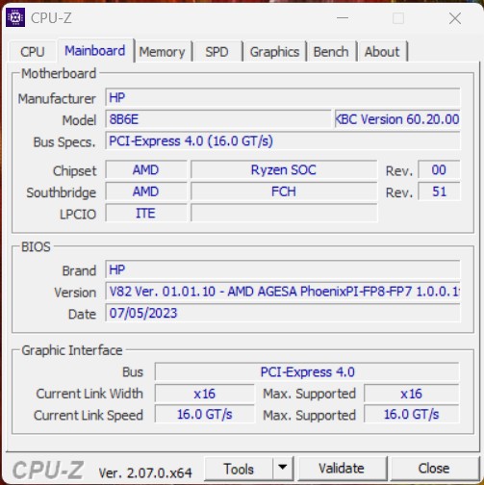Click the Model 8B6E field
This screenshot has width=484, height=485.
click(x=218, y=119)
